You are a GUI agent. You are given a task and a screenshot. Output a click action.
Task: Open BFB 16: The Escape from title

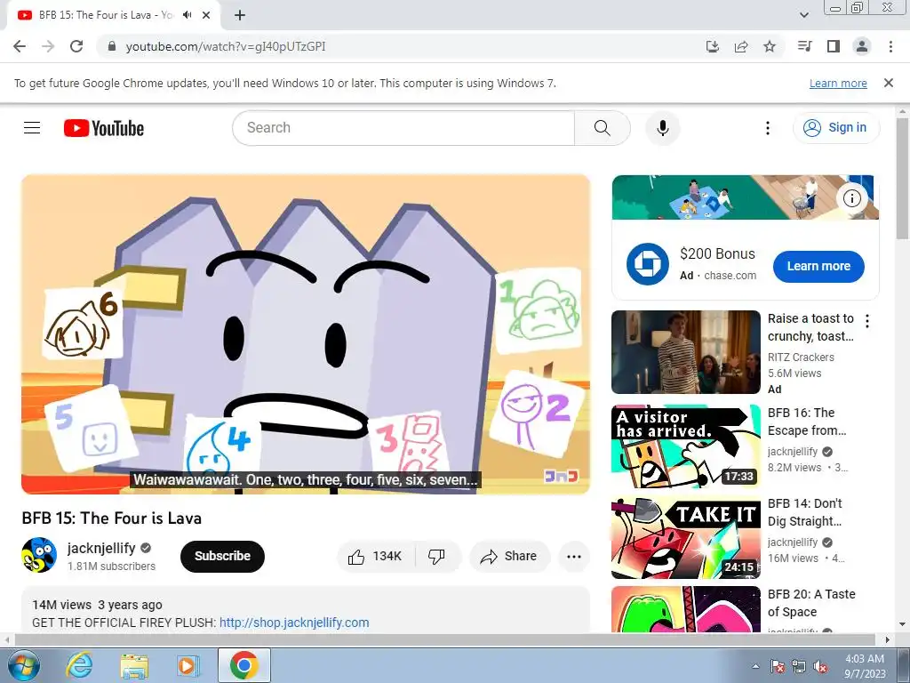807,422
